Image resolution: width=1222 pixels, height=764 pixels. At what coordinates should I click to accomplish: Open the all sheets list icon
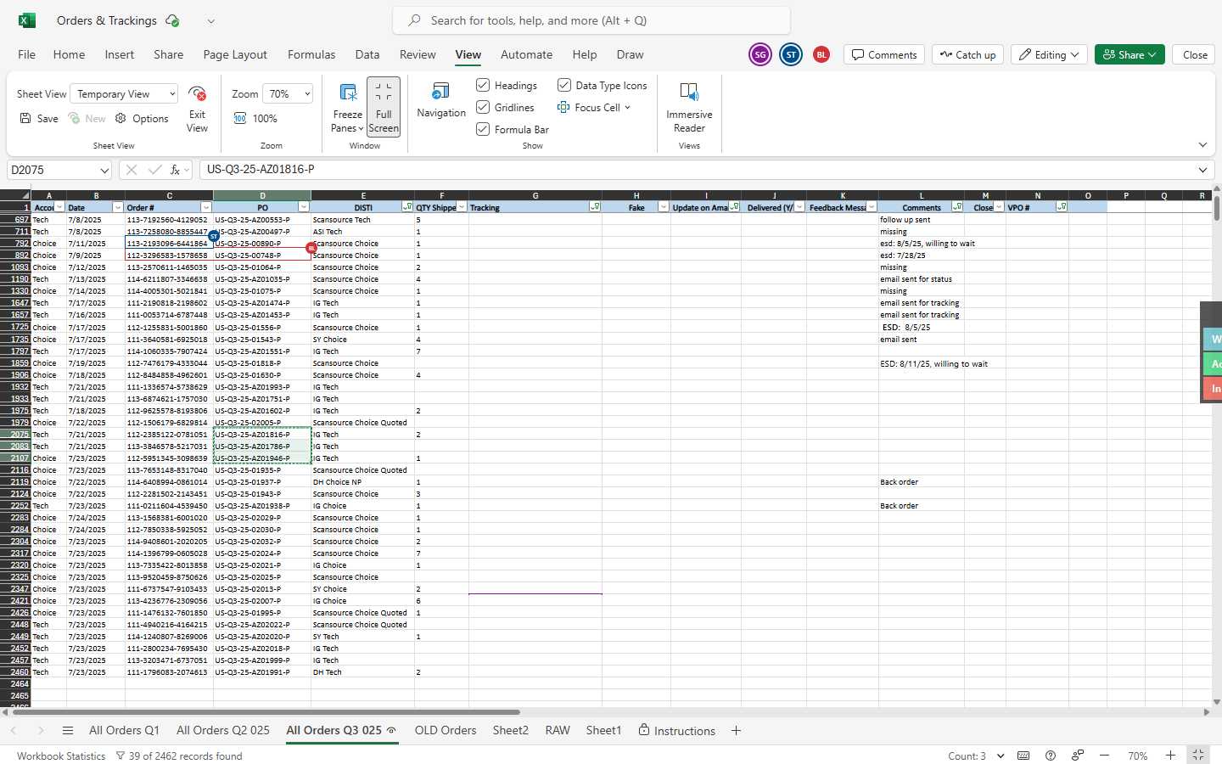pos(68,731)
